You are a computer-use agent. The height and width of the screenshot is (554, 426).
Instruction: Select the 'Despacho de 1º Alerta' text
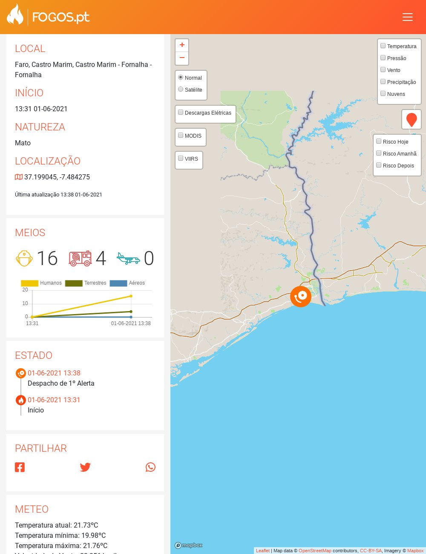pyautogui.click(x=61, y=383)
